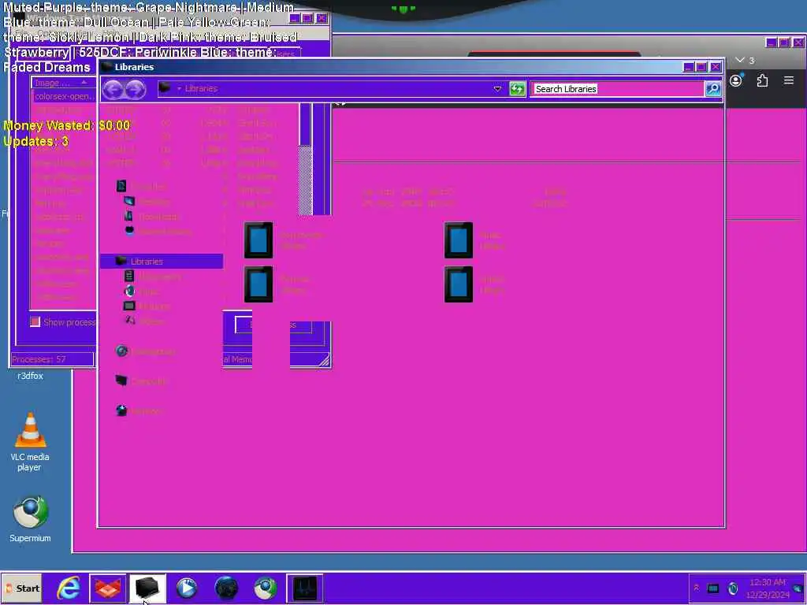Image resolution: width=807 pixels, height=605 pixels.
Task: Open the address bar history dropdown
Action: [x=497, y=88]
